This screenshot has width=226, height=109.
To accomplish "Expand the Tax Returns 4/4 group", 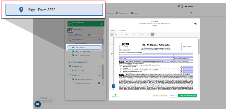I will tap(99, 66).
